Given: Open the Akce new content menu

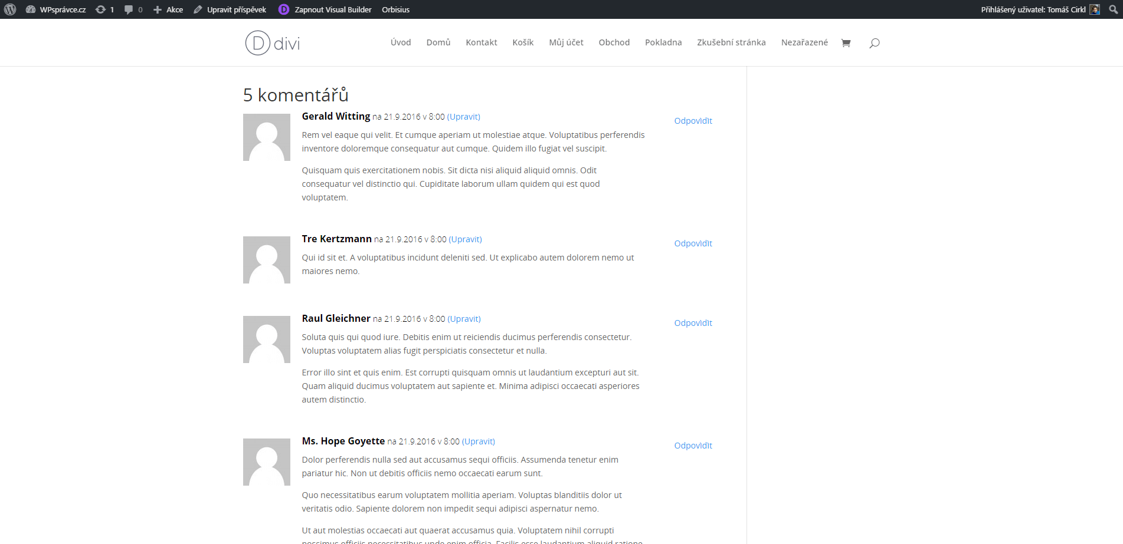Looking at the screenshot, I should pyautogui.click(x=168, y=9).
